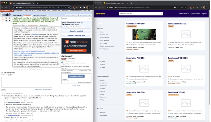The height and width of the screenshot is (122, 211).
Task: Open share icon in Reddit address bar
Action: [x=65, y=7]
